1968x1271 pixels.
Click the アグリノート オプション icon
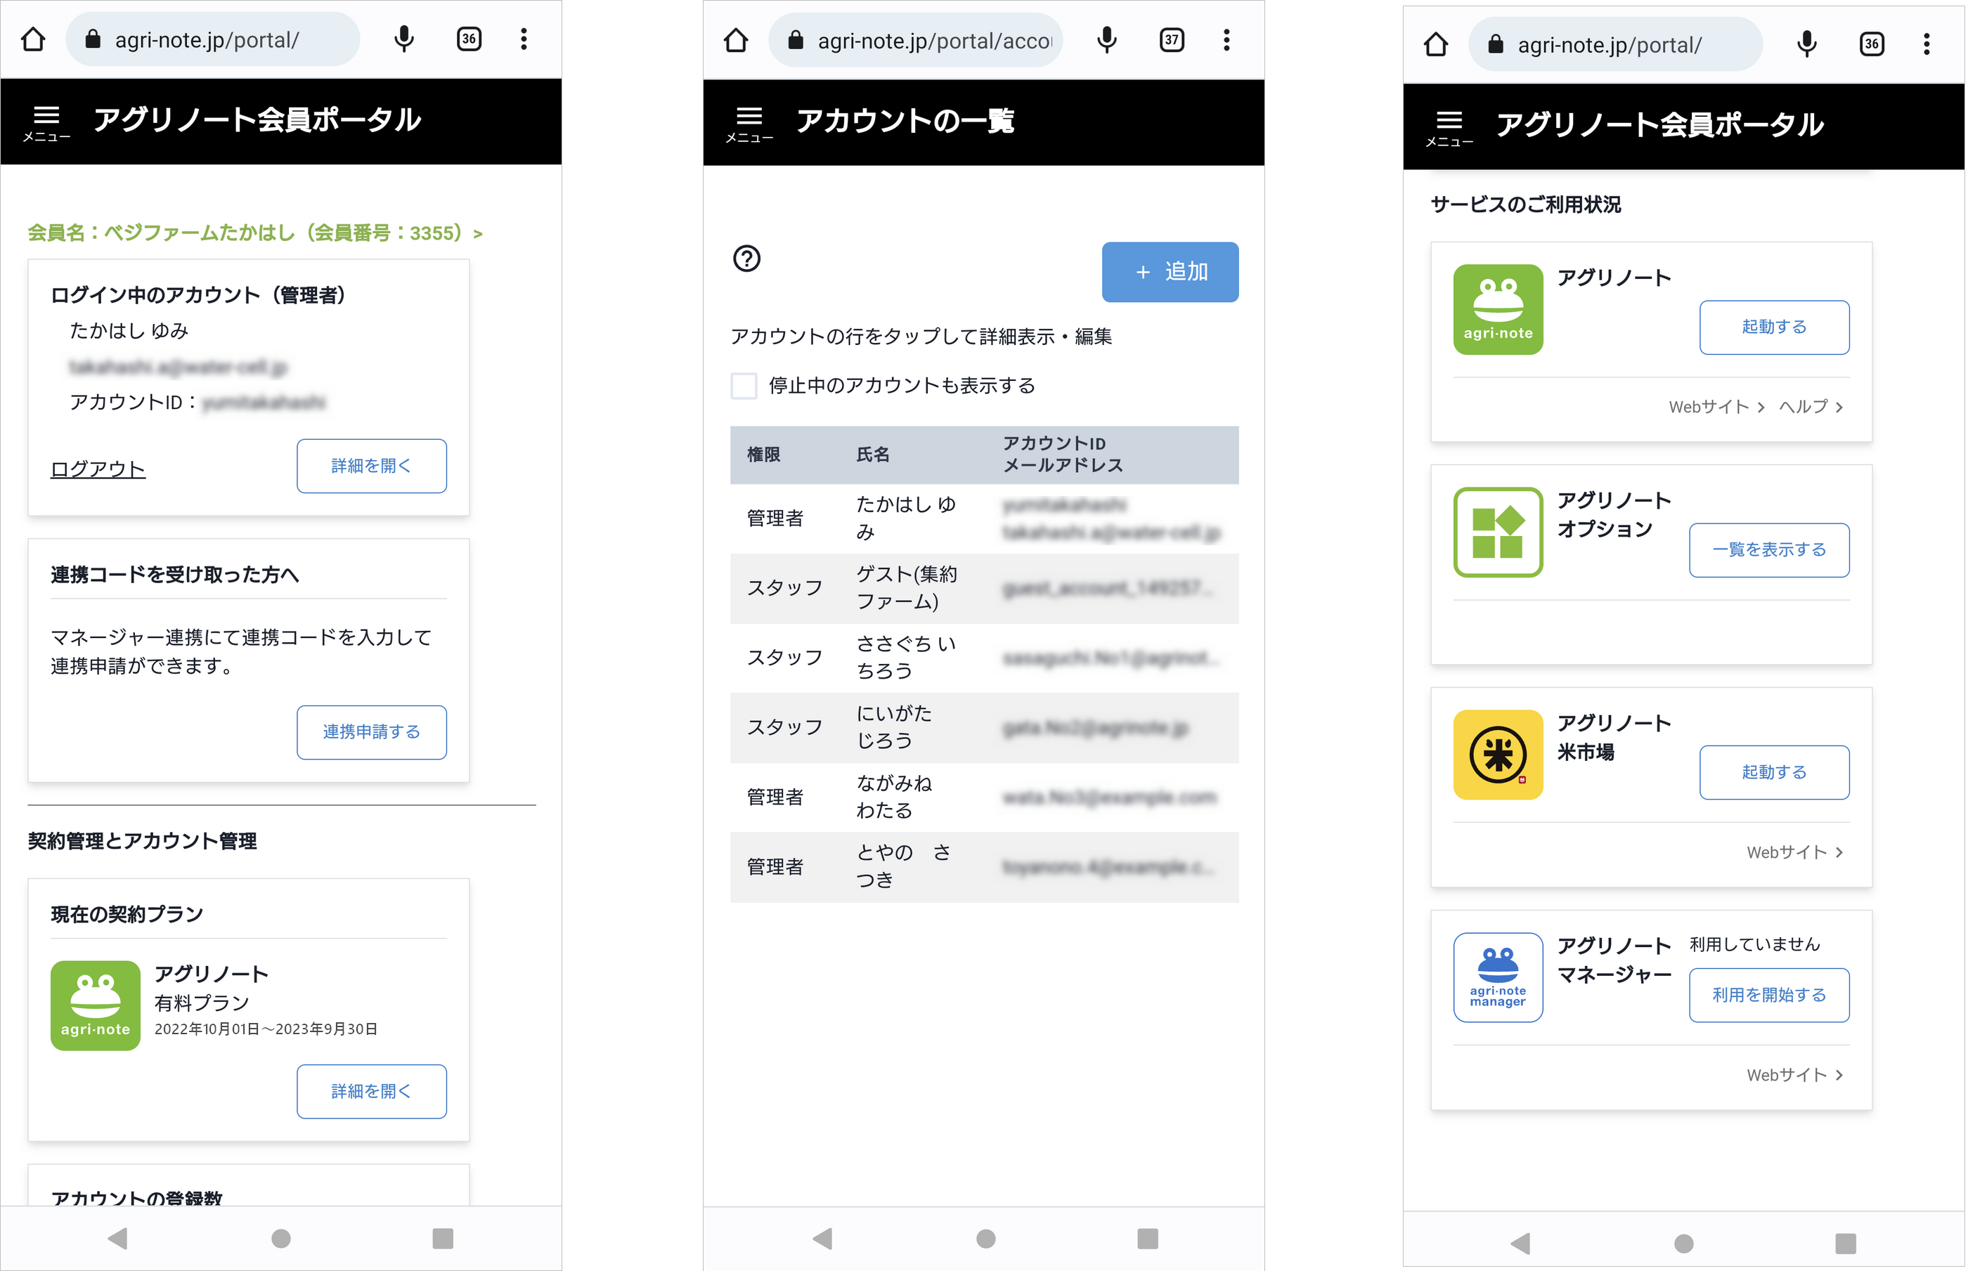click(1498, 533)
